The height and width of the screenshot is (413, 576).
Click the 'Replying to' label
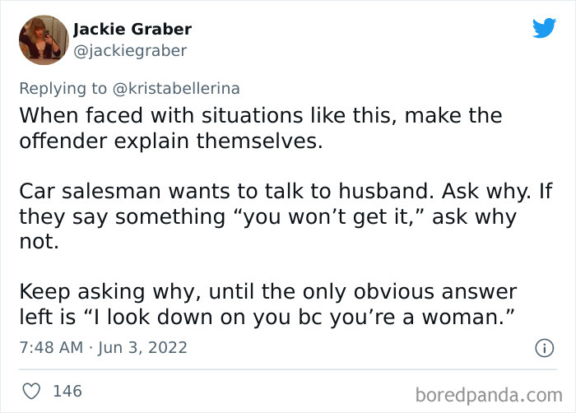click(63, 89)
